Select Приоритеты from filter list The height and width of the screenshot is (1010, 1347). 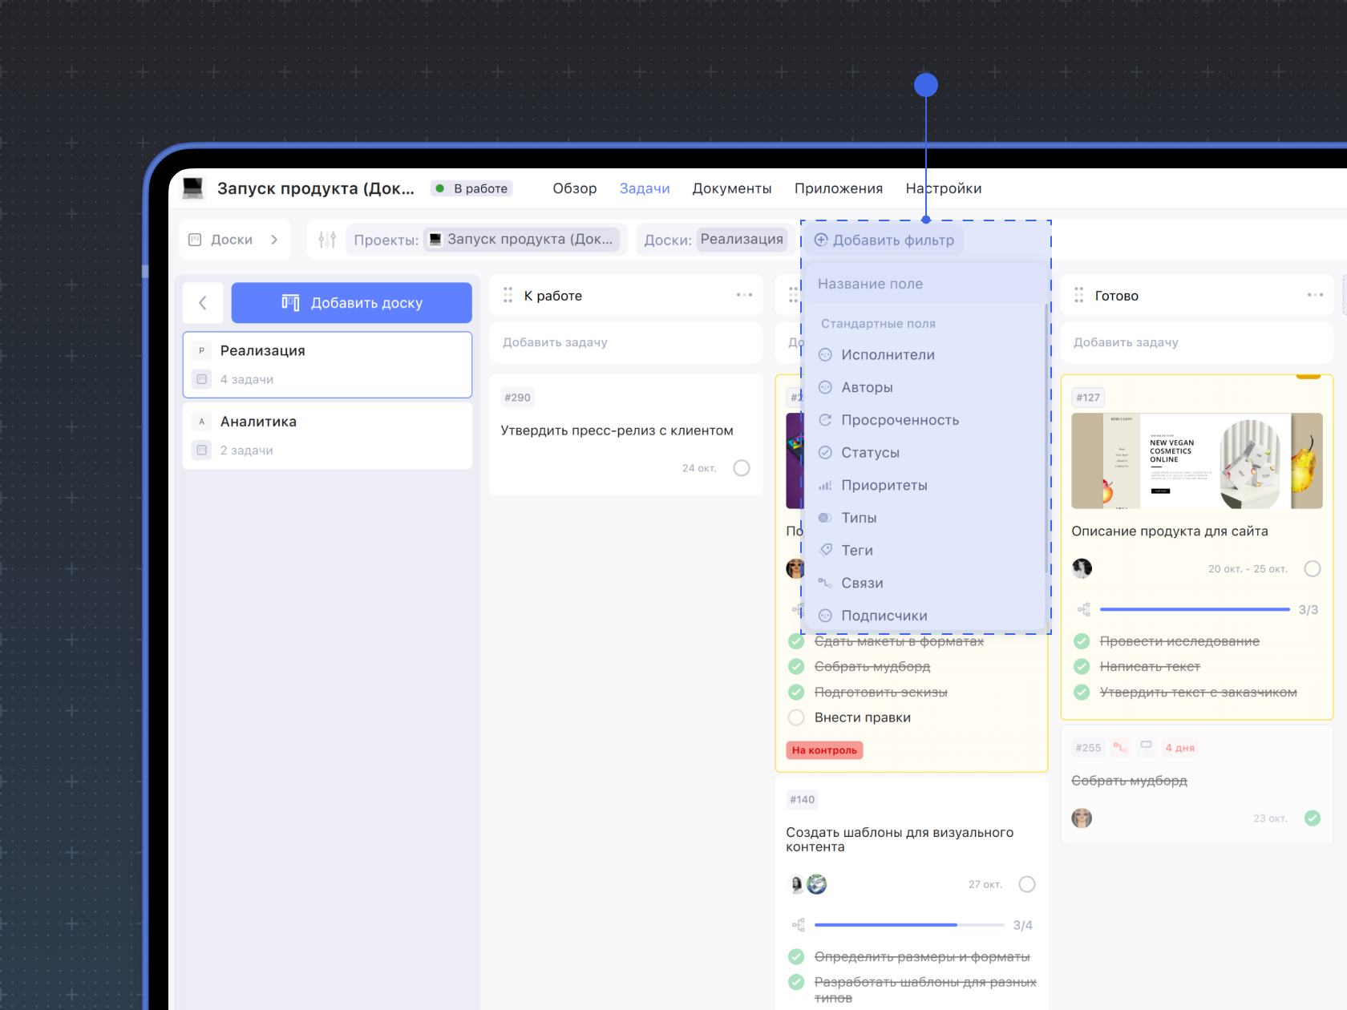(884, 485)
